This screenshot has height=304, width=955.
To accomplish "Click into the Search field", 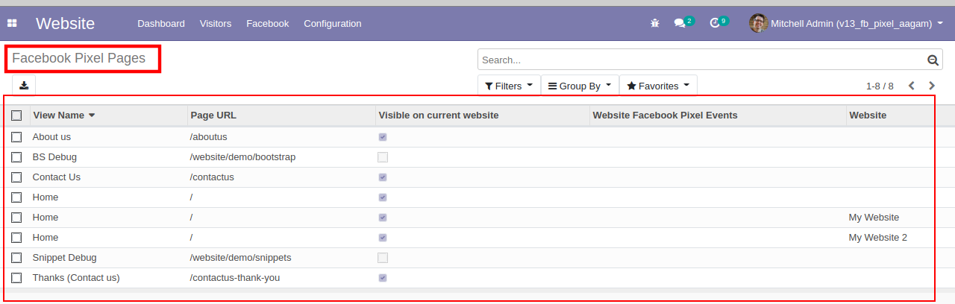I will (x=701, y=60).
